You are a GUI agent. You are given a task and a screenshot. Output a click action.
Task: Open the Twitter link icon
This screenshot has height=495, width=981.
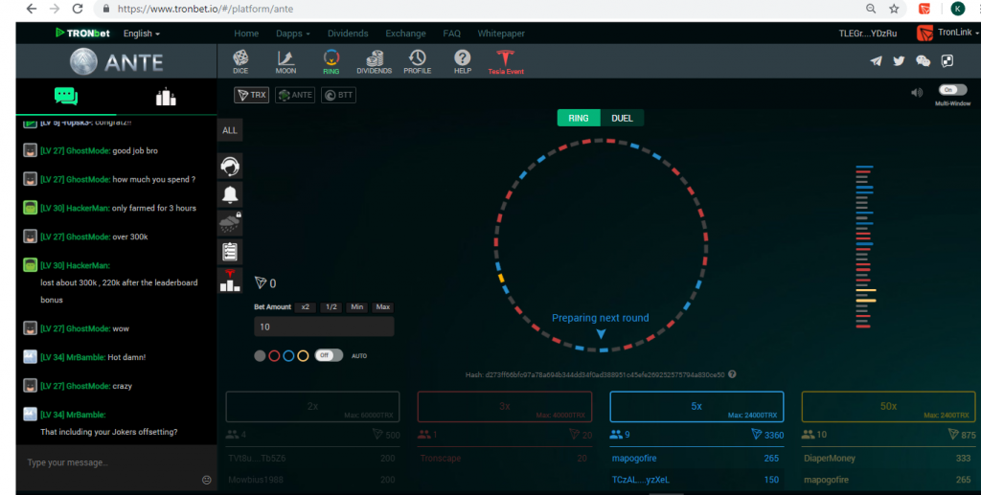tap(899, 60)
